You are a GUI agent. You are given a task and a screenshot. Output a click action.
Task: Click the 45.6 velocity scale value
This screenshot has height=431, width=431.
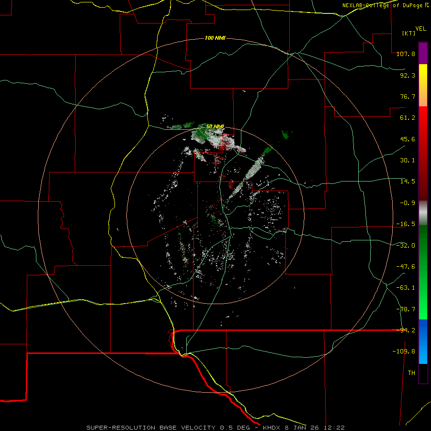tap(408, 139)
